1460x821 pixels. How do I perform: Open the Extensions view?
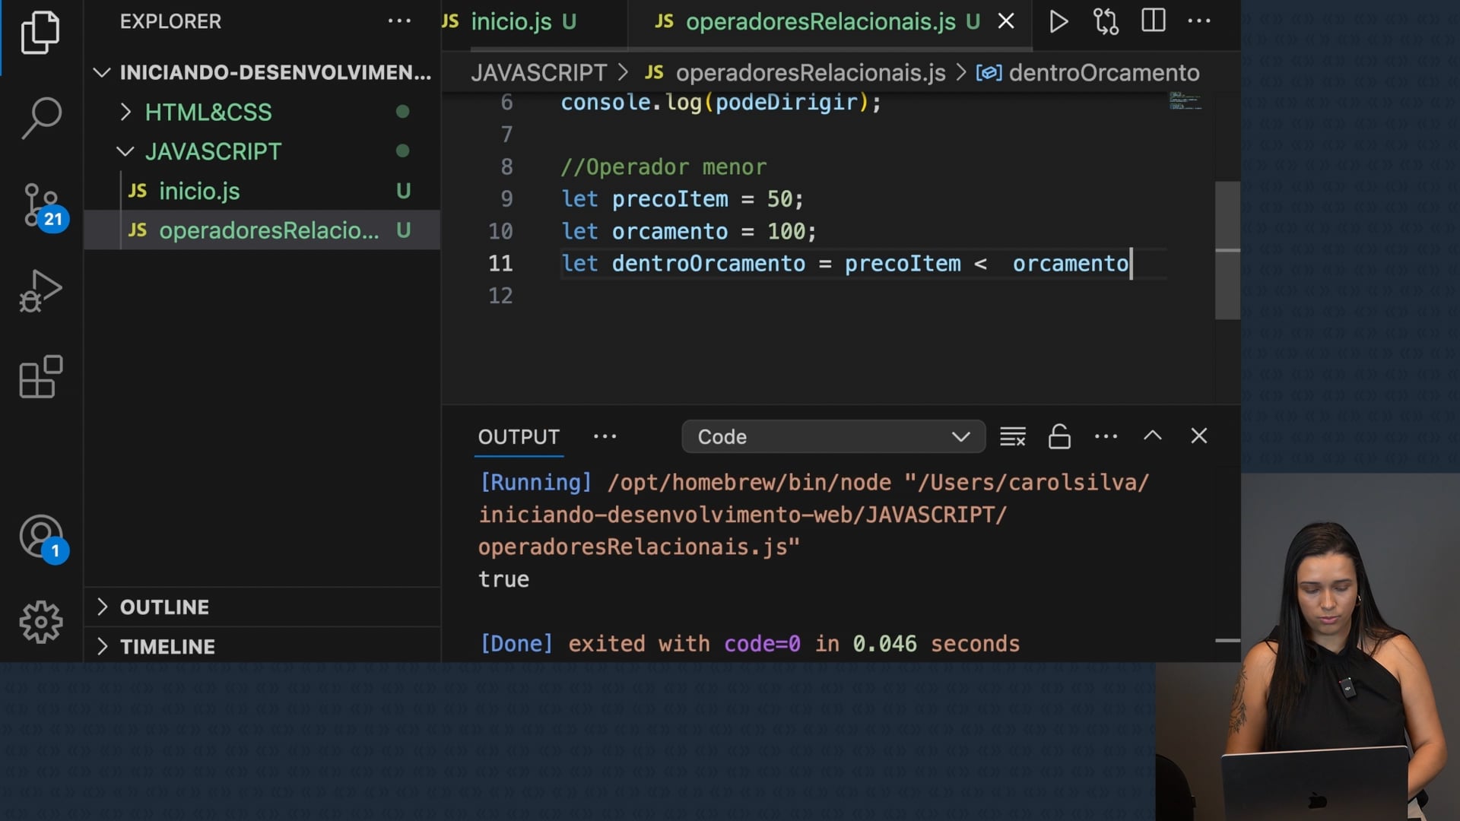pos(41,377)
